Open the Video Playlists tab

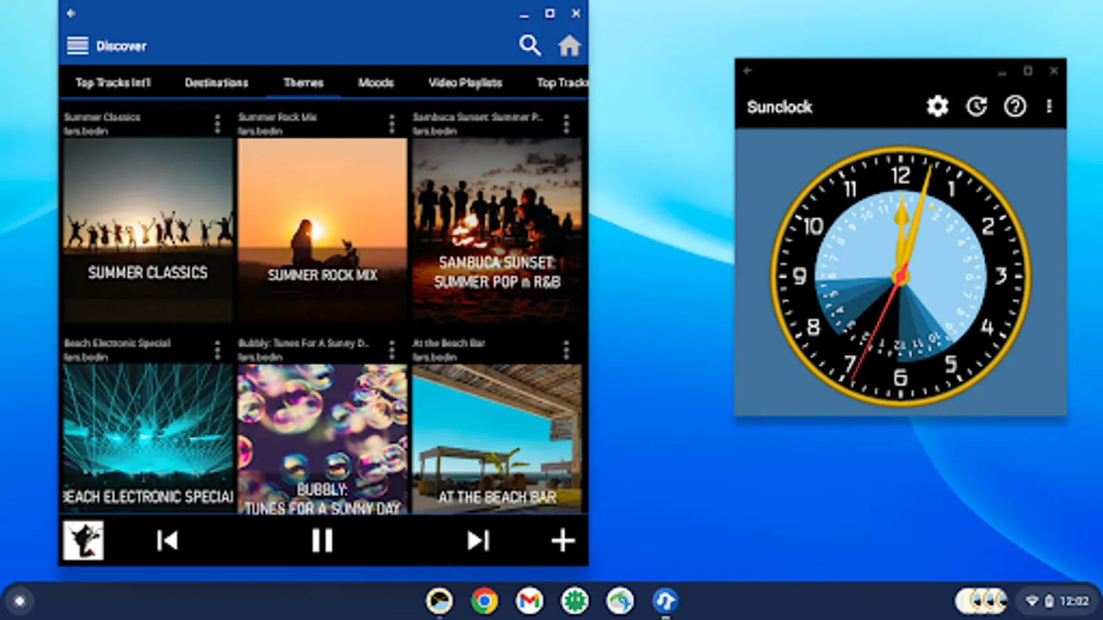(465, 83)
